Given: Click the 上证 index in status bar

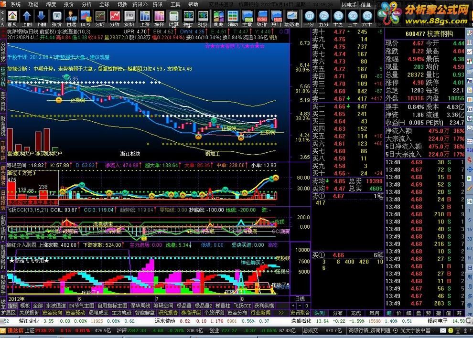Looking at the screenshot, I should tap(30, 330).
